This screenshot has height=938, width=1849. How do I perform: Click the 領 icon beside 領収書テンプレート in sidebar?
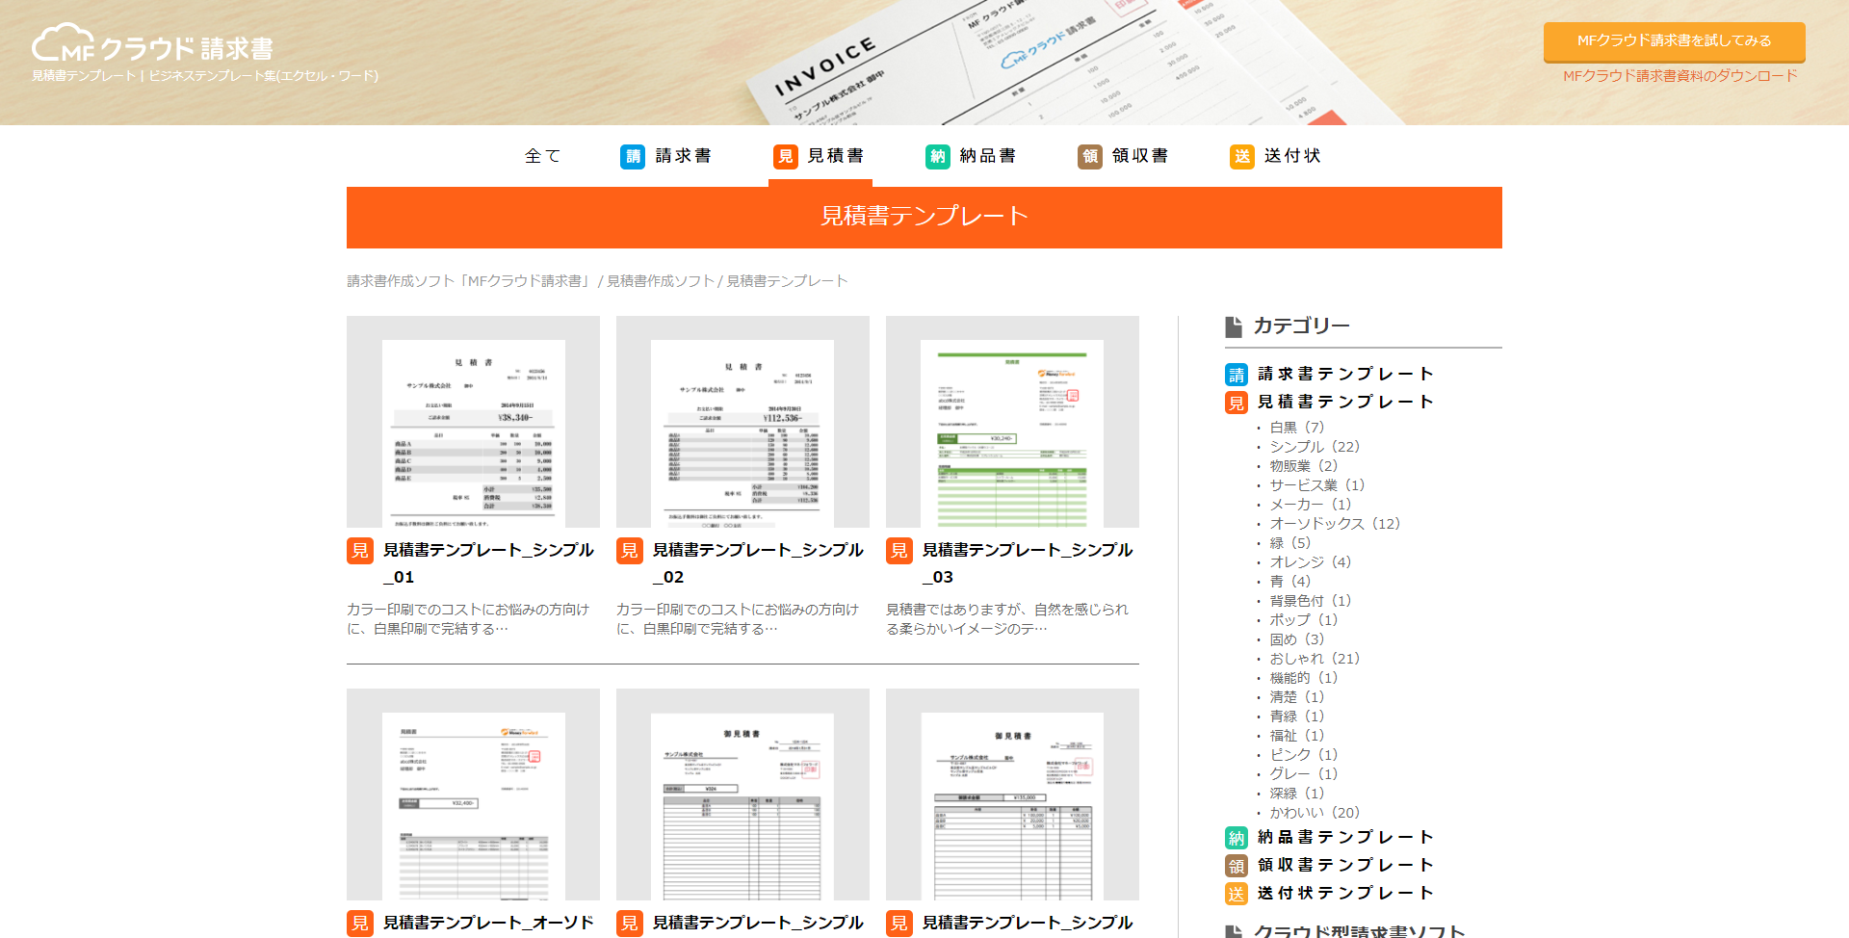click(x=1236, y=865)
